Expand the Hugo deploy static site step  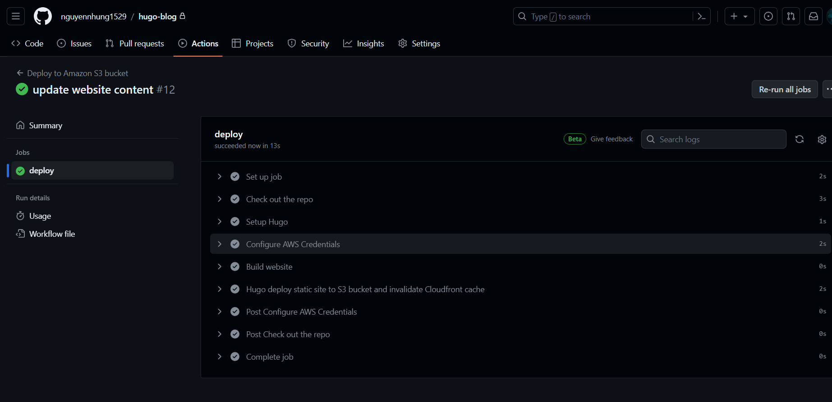tap(521, 289)
